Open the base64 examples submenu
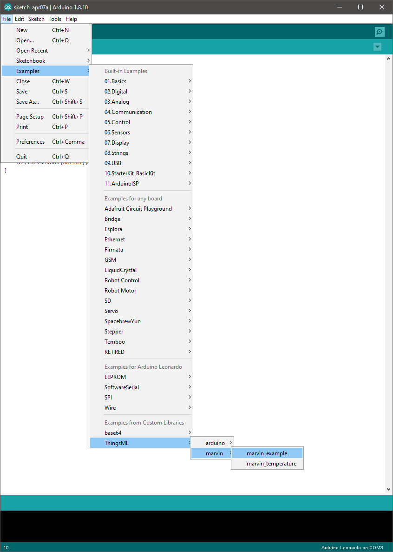This screenshot has width=393, height=552. pos(141,433)
